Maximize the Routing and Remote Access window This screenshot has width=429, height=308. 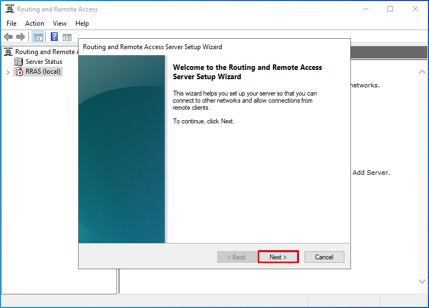click(390, 9)
